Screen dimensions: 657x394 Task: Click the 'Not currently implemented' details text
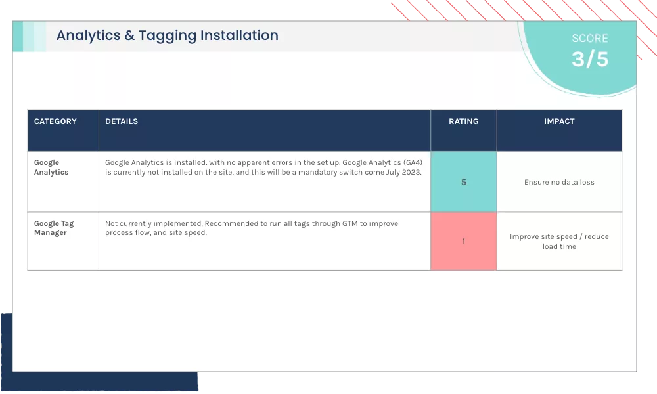pos(252,229)
